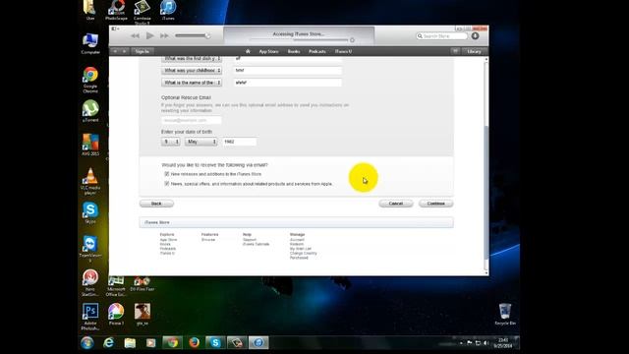Stop loading via the progress cancel icon
Screen dimensions: 629x354
[352, 40]
